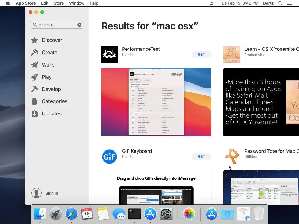Open the App Store icon in the Dock
Screen dimensions: 299x224
(150, 214)
